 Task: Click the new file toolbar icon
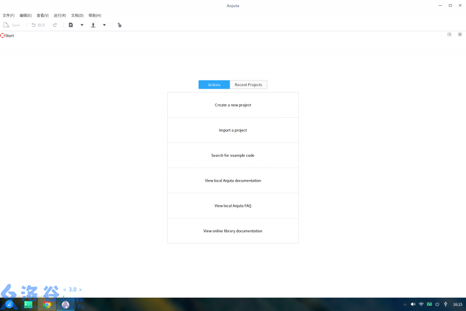(71, 25)
